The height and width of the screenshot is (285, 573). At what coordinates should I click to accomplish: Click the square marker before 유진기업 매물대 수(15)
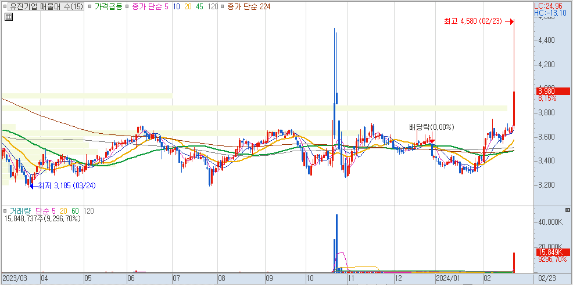pyautogui.click(x=5, y=6)
